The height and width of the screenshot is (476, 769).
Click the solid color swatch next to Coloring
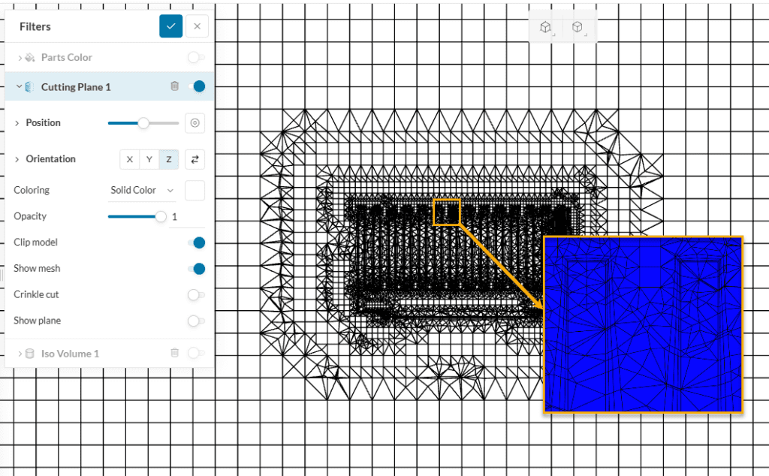coord(195,190)
